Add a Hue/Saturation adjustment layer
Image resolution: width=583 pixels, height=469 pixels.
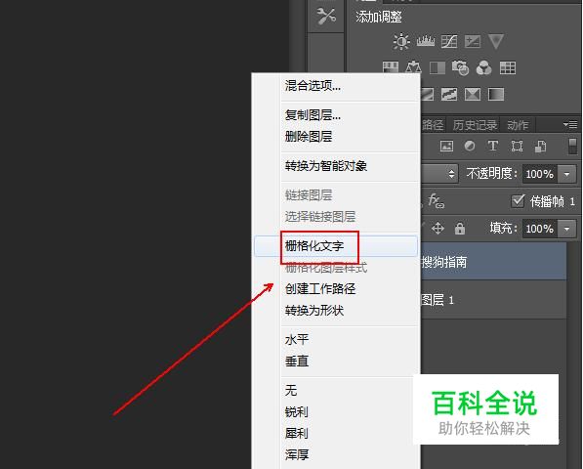(x=391, y=67)
